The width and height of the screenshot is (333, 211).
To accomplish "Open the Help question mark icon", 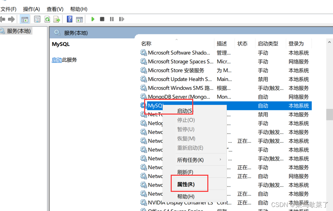I will tap(70, 19).
